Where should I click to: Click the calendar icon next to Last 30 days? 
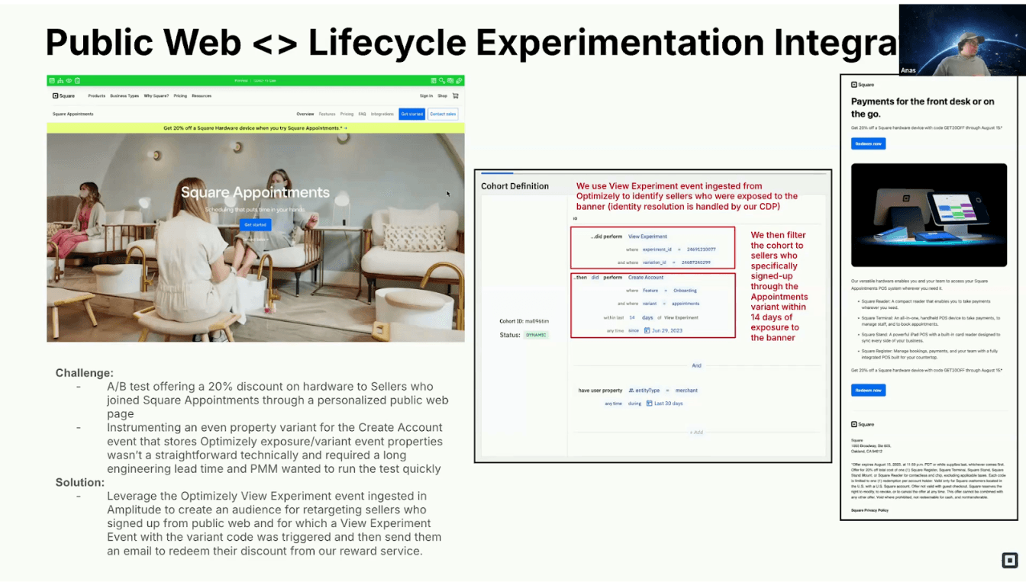click(x=649, y=404)
